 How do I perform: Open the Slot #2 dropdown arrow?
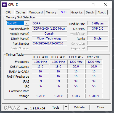[x=27, y=23]
